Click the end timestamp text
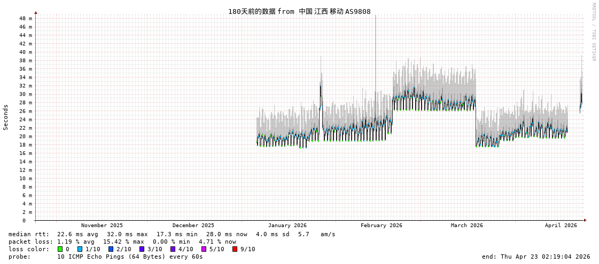 [535, 257]
